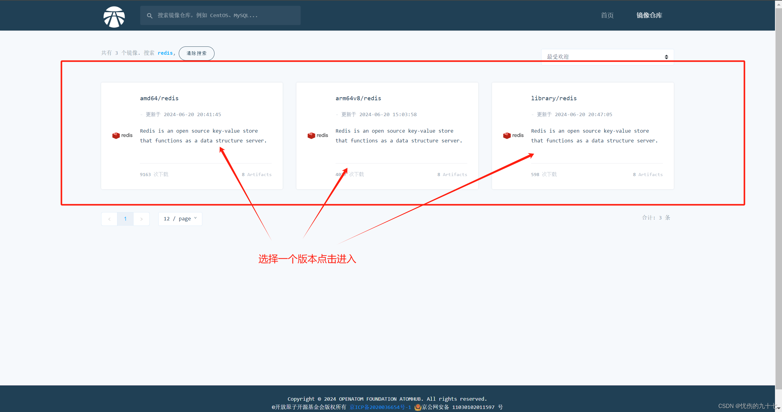
Task: Open the 首页 menu item
Action: tap(607, 15)
